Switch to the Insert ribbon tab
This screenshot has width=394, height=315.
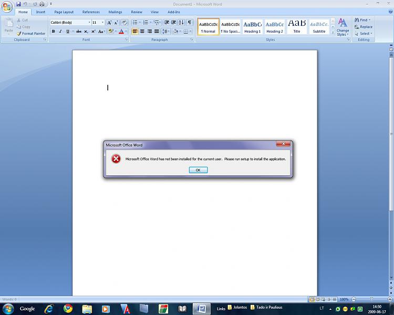pos(40,12)
